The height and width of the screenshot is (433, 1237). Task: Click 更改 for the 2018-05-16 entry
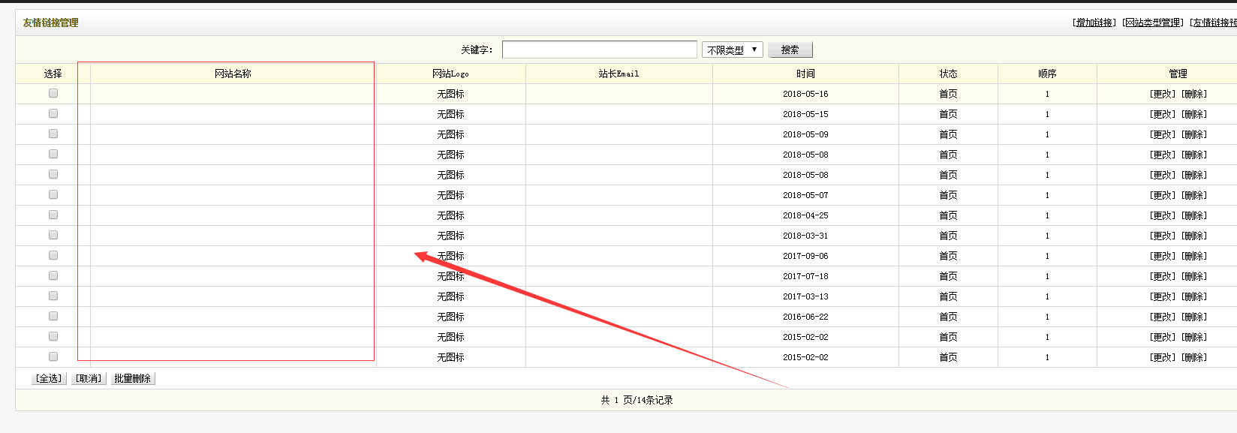click(1163, 95)
